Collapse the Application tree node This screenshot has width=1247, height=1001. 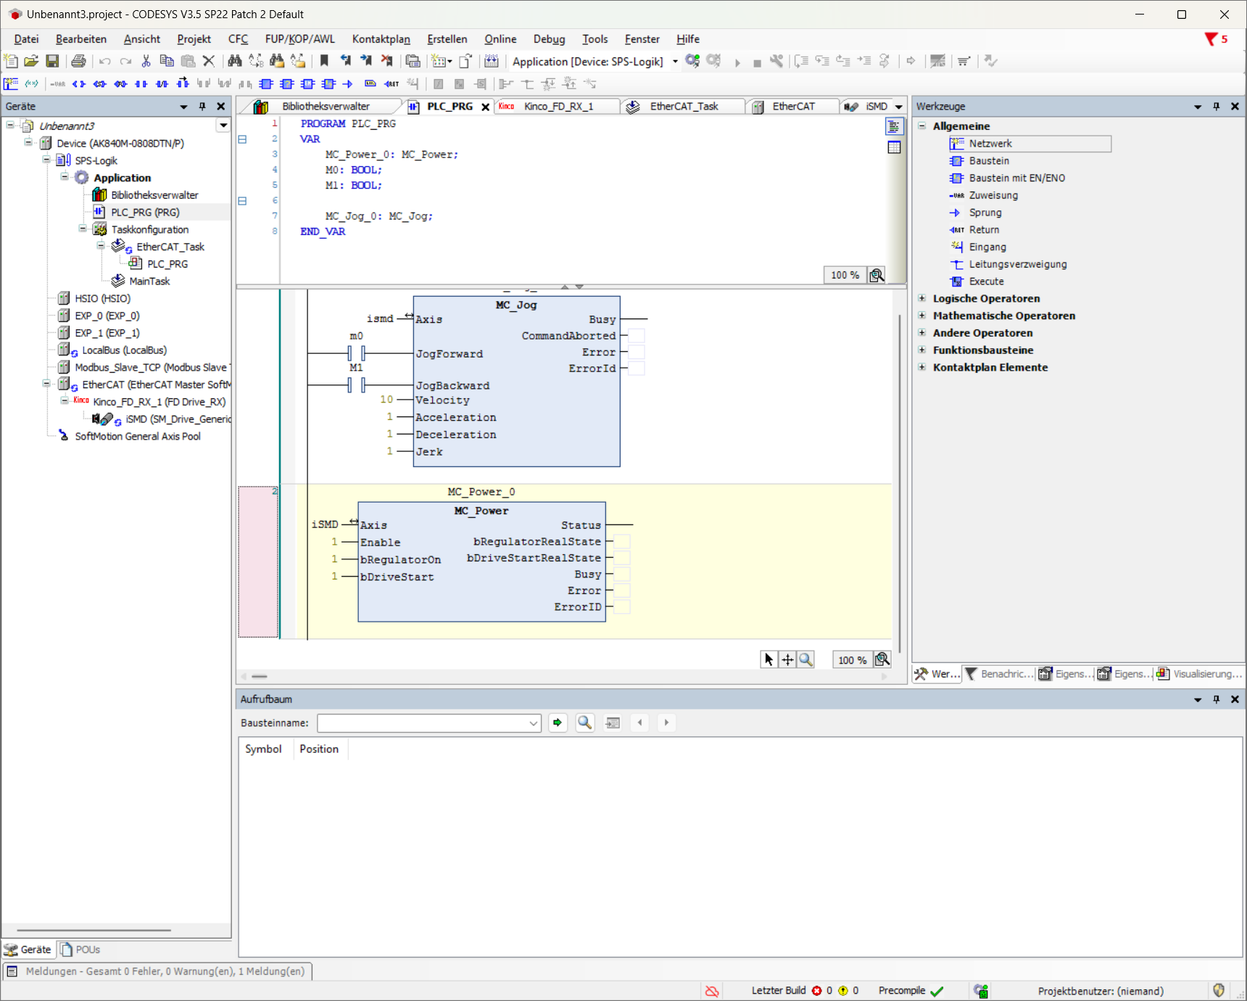point(65,177)
